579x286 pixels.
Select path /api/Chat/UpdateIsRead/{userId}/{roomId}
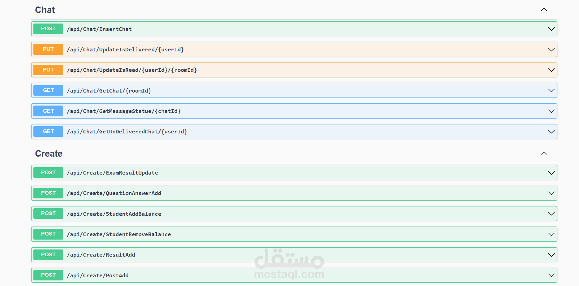coord(132,70)
